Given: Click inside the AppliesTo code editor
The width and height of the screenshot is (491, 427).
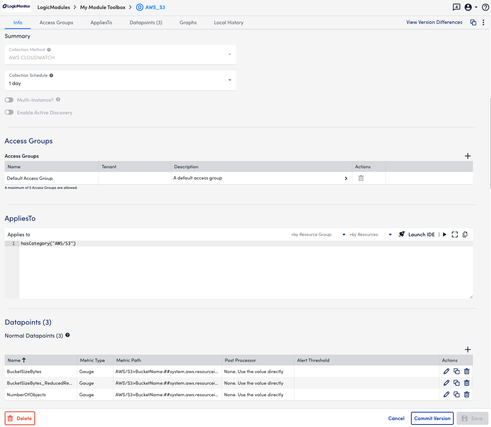Looking at the screenshot, I should 246,270.
